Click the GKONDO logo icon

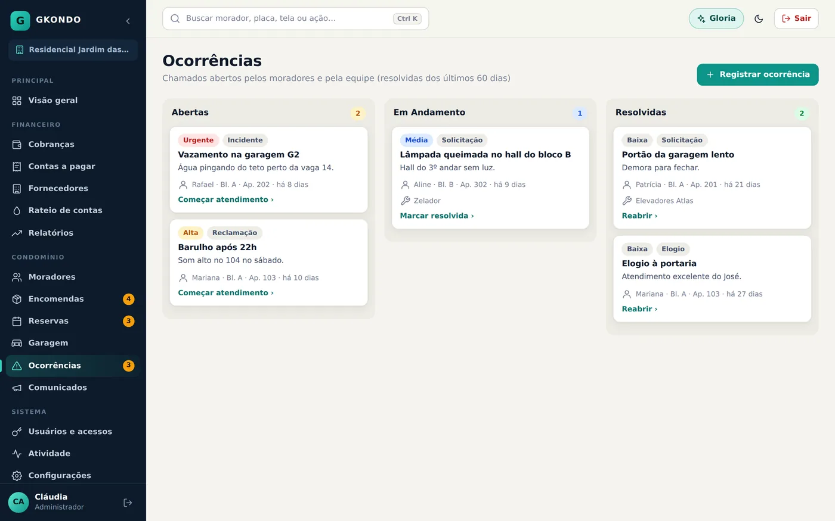pos(20,20)
